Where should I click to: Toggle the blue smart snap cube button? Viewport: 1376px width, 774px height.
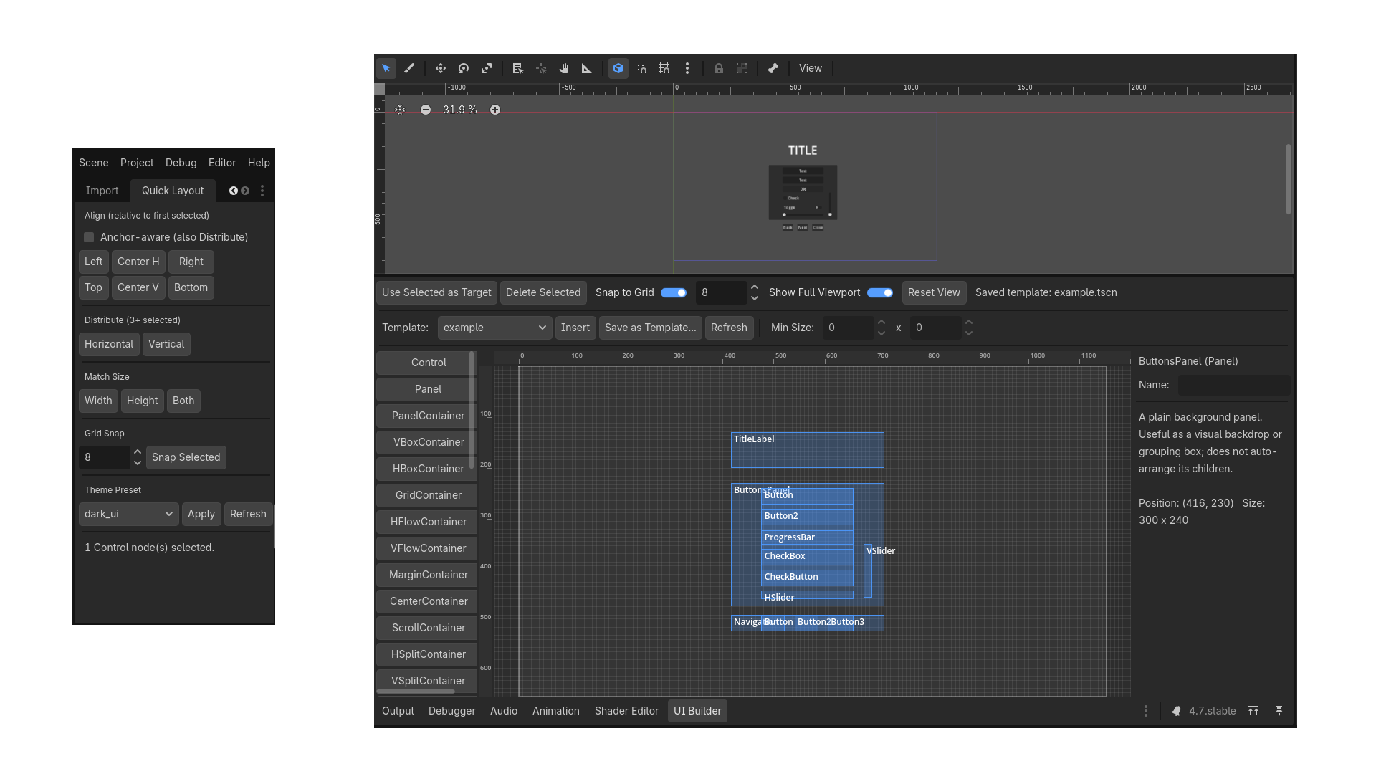(x=618, y=68)
